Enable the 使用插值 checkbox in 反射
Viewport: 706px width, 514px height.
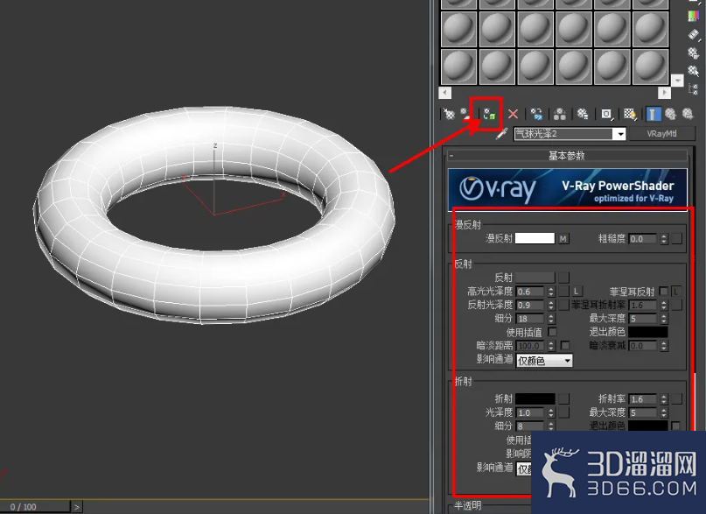(x=552, y=332)
